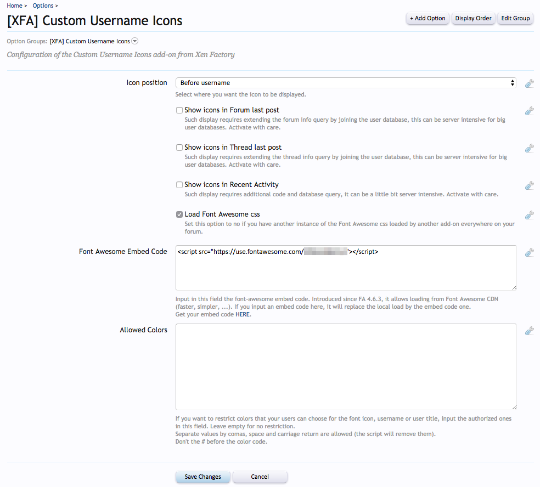
Task: Click the Embed Code textarea resize handle
Action: [x=514, y=288]
